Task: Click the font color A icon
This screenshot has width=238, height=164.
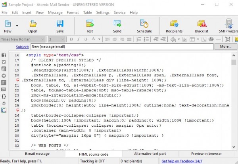Action: 93,39
